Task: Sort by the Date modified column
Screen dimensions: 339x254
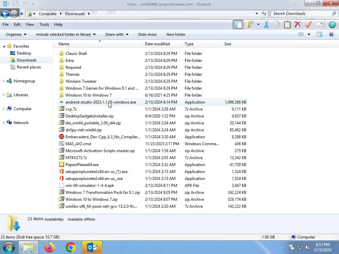Action: coord(163,44)
